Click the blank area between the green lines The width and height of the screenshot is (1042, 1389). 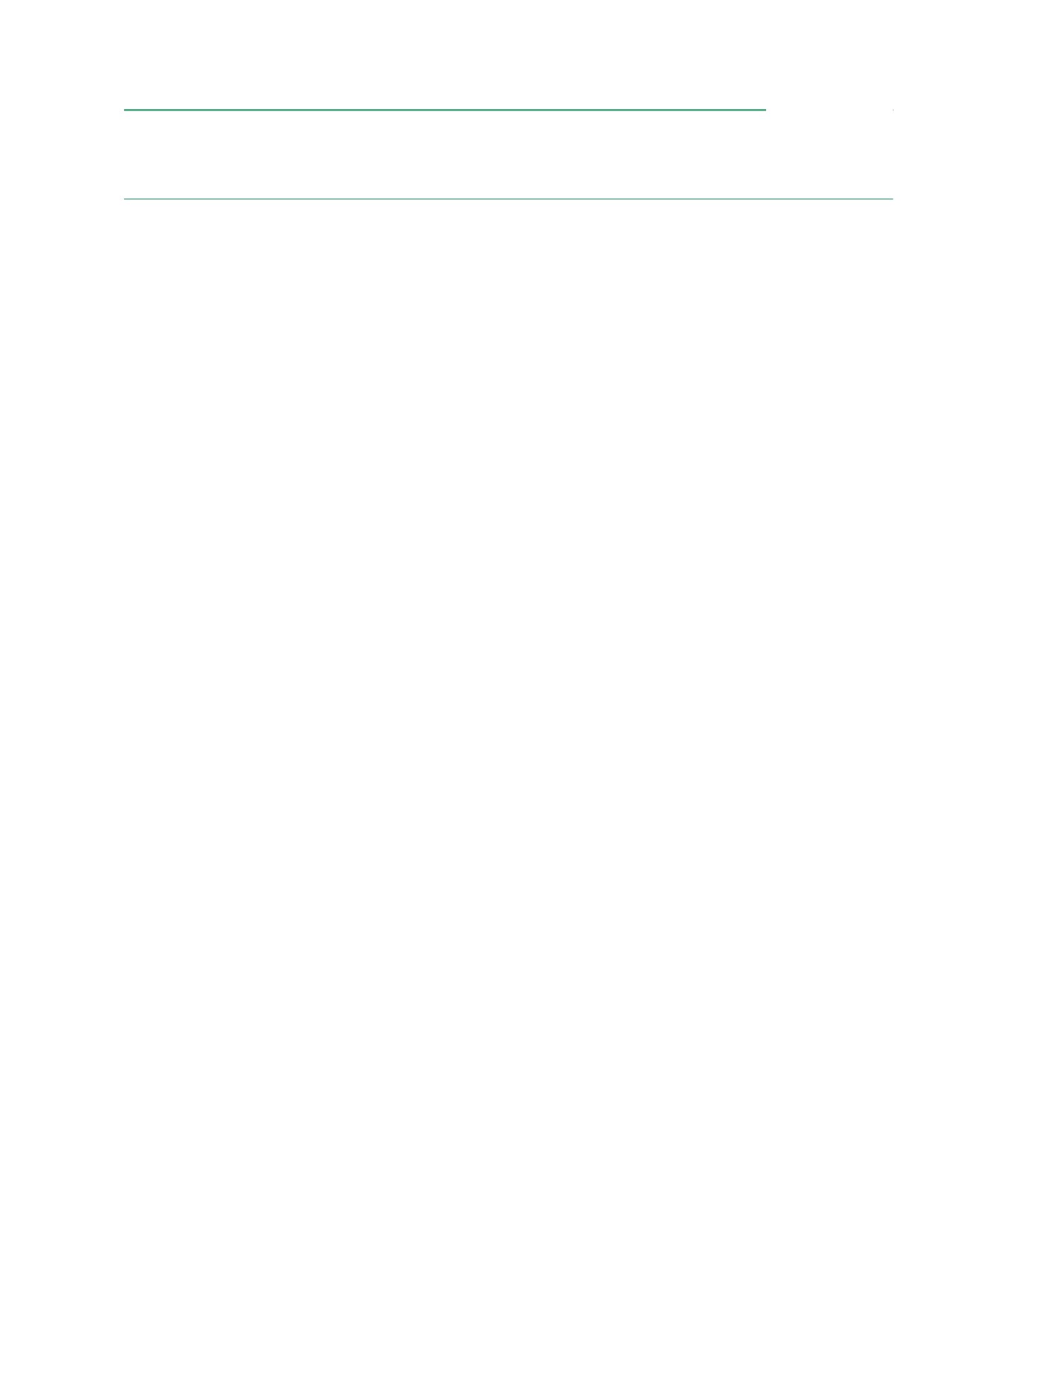[508, 154]
